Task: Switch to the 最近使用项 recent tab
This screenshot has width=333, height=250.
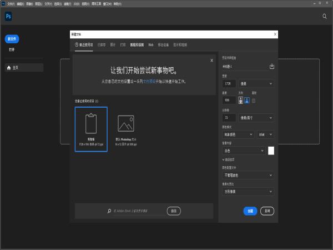Action: coord(84,45)
